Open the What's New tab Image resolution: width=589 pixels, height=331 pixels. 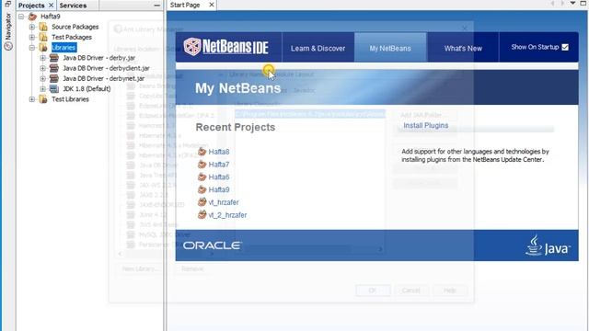463,48
